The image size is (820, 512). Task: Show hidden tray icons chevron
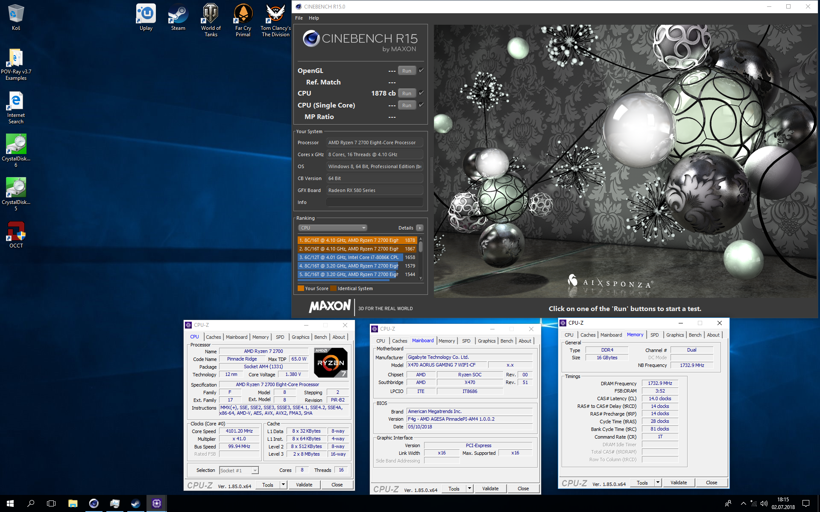tap(743, 503)
